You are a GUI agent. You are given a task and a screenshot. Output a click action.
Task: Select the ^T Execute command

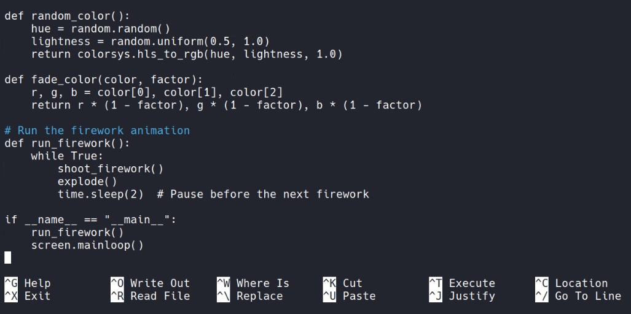tap(461, 283)
